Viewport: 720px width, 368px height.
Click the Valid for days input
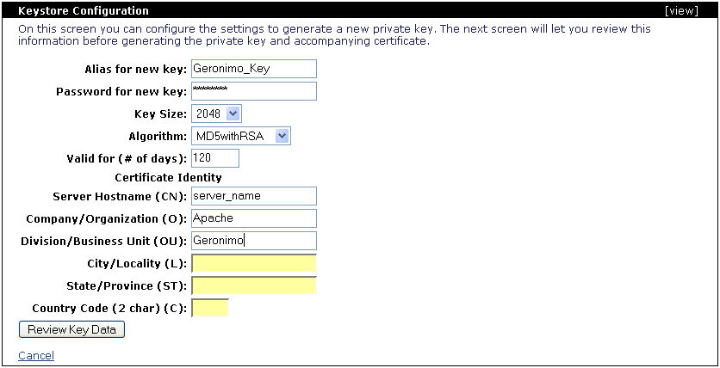pos(214,158)
